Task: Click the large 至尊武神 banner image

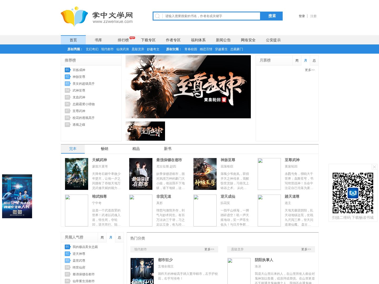Action: (x=188, y=87)
